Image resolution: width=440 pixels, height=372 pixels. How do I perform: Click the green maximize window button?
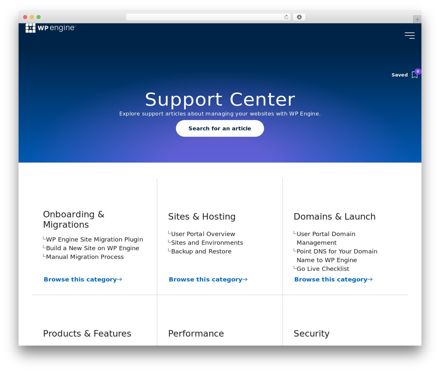coord(38,17)
